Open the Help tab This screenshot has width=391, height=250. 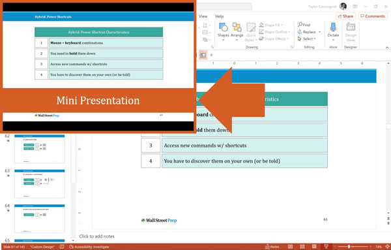220,16
